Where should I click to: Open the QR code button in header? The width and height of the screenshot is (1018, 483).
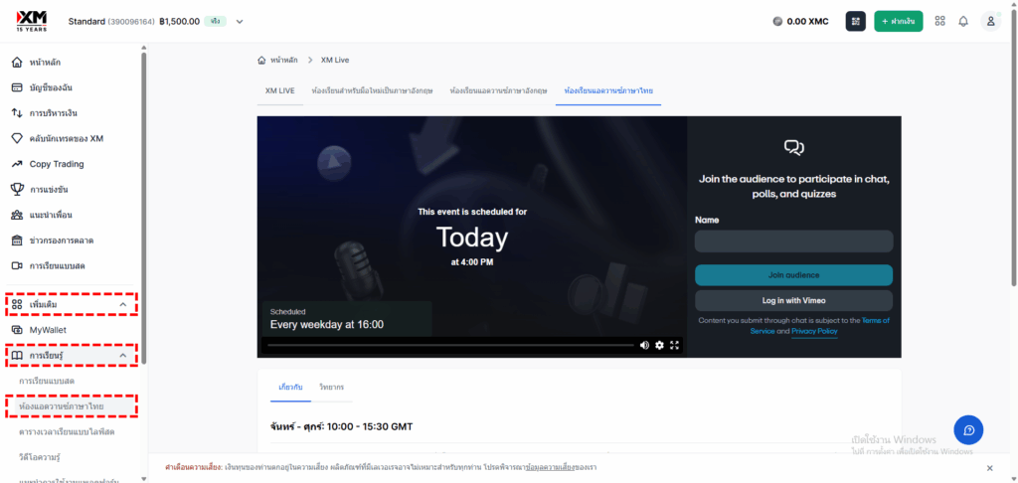(856, 22)
